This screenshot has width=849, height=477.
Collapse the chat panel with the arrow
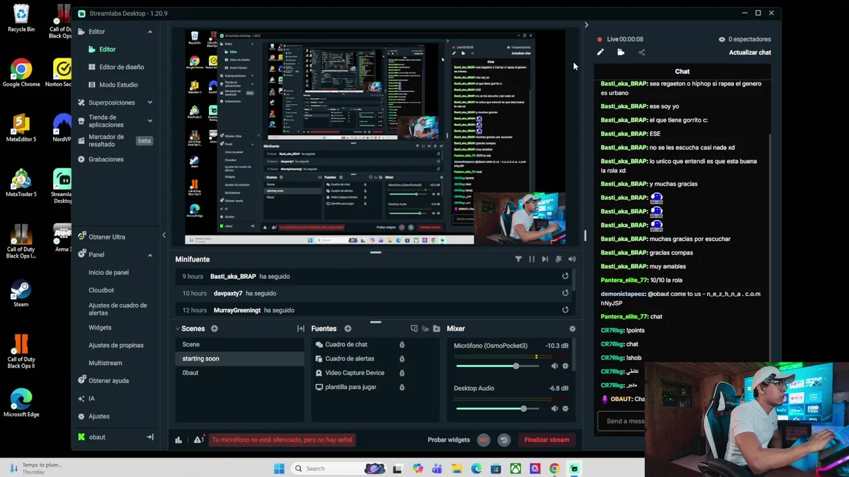point(586,25)
